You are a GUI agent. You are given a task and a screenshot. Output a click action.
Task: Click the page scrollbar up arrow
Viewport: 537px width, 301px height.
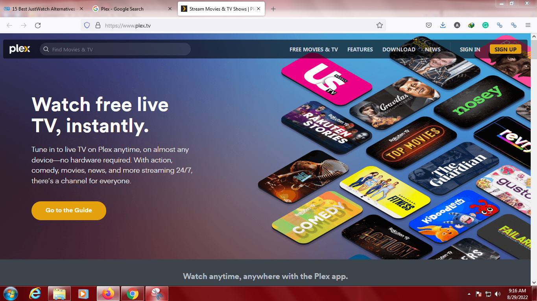533,36
